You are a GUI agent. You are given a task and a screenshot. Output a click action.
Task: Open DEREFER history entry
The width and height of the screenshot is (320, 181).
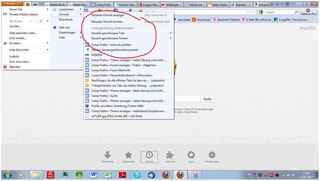[129, 55]
